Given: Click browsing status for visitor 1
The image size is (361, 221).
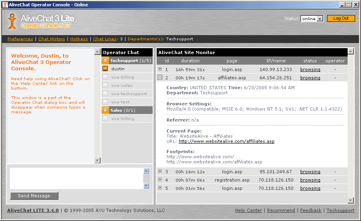Looking at the screenshot, I should coord(310,69).
